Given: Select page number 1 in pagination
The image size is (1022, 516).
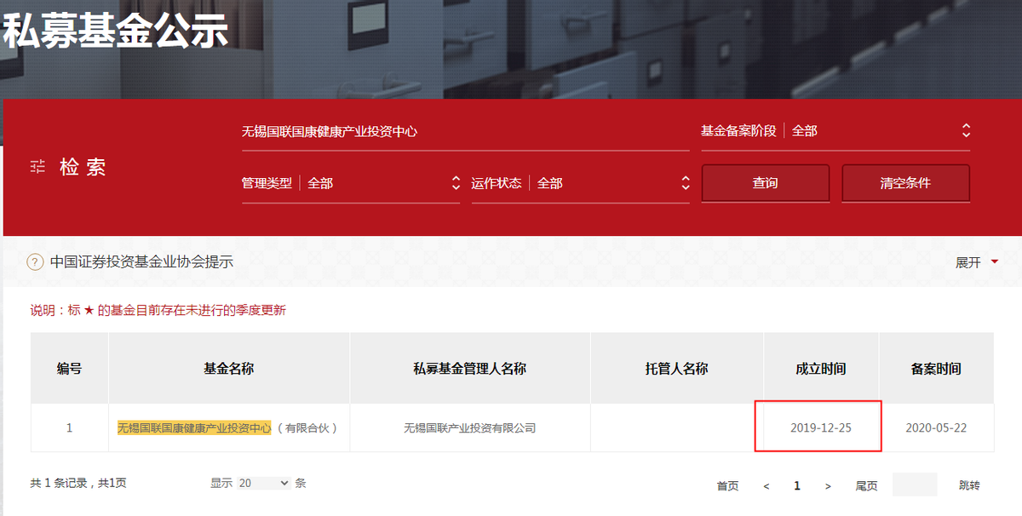Looking at the screenshot, I should 796,485.
